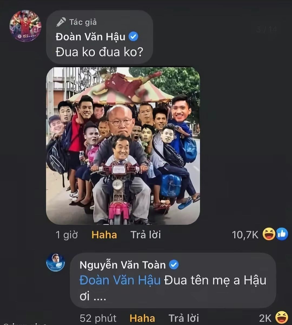Reply to Nguyễn Văn Toàn's comment

(x=184, y=318)
